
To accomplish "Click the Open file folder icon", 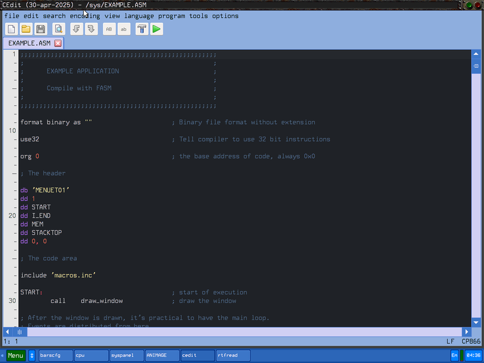I will [x=26, y=29].
